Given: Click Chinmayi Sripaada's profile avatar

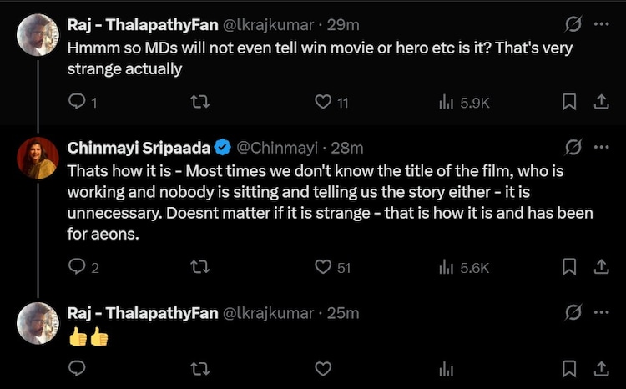Looking at the screenshot, I should pos(38,159).
